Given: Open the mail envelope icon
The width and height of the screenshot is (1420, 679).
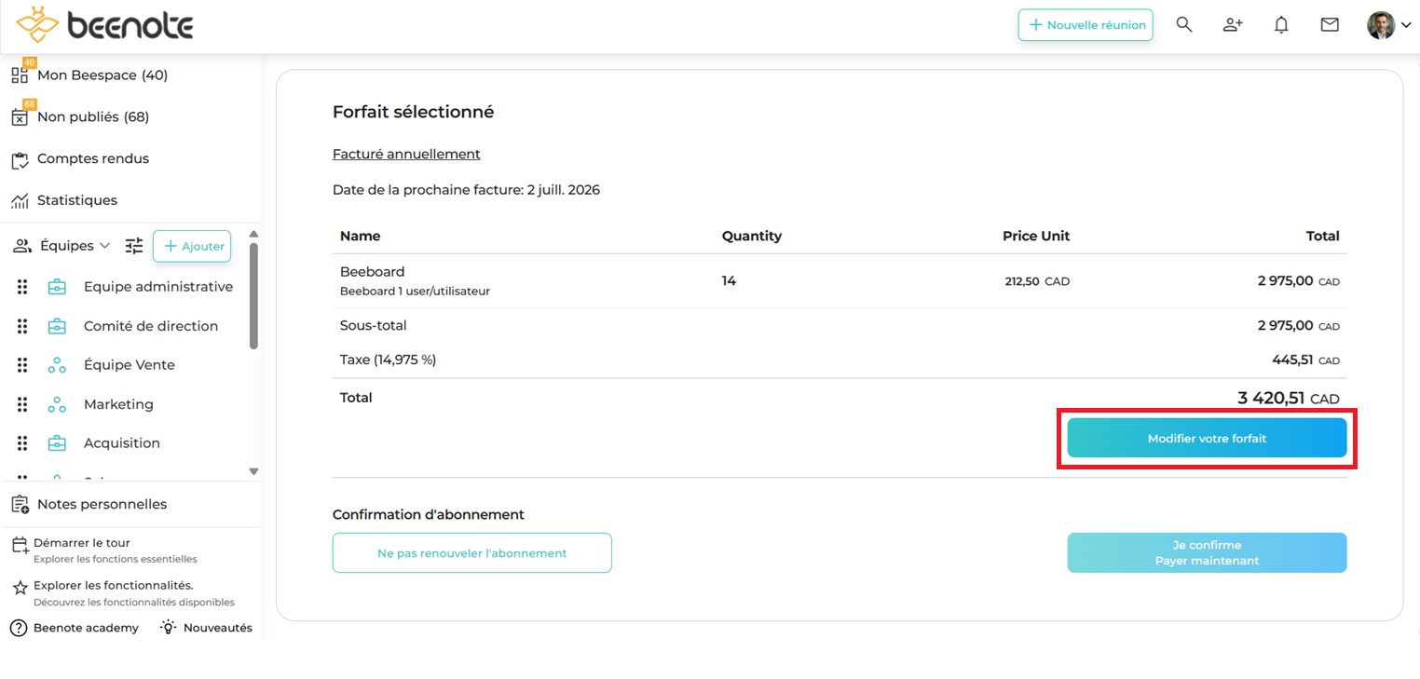Looking at the screenshot, I should (x=1330, y=25).
